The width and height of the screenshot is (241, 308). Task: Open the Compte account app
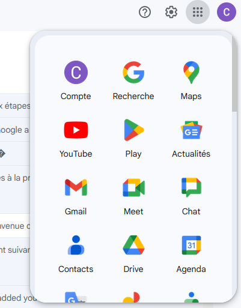coord(76,80)
